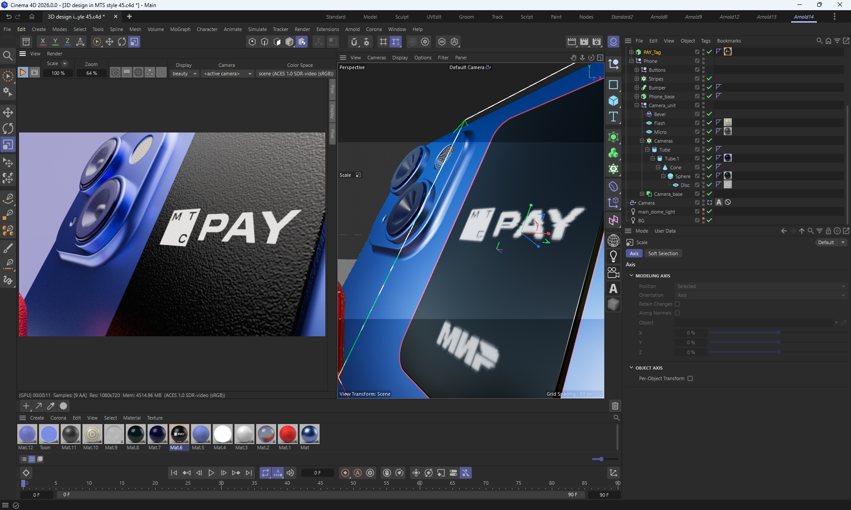The image size is (851, 510).
Task: Select the Mat.6 PAY material thumbnail
Action: [179, 434]
